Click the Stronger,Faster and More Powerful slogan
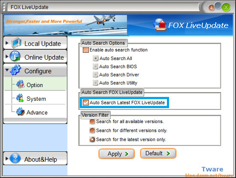The height and width of the screenshot is (178, 236). click(x=44, y=21)
